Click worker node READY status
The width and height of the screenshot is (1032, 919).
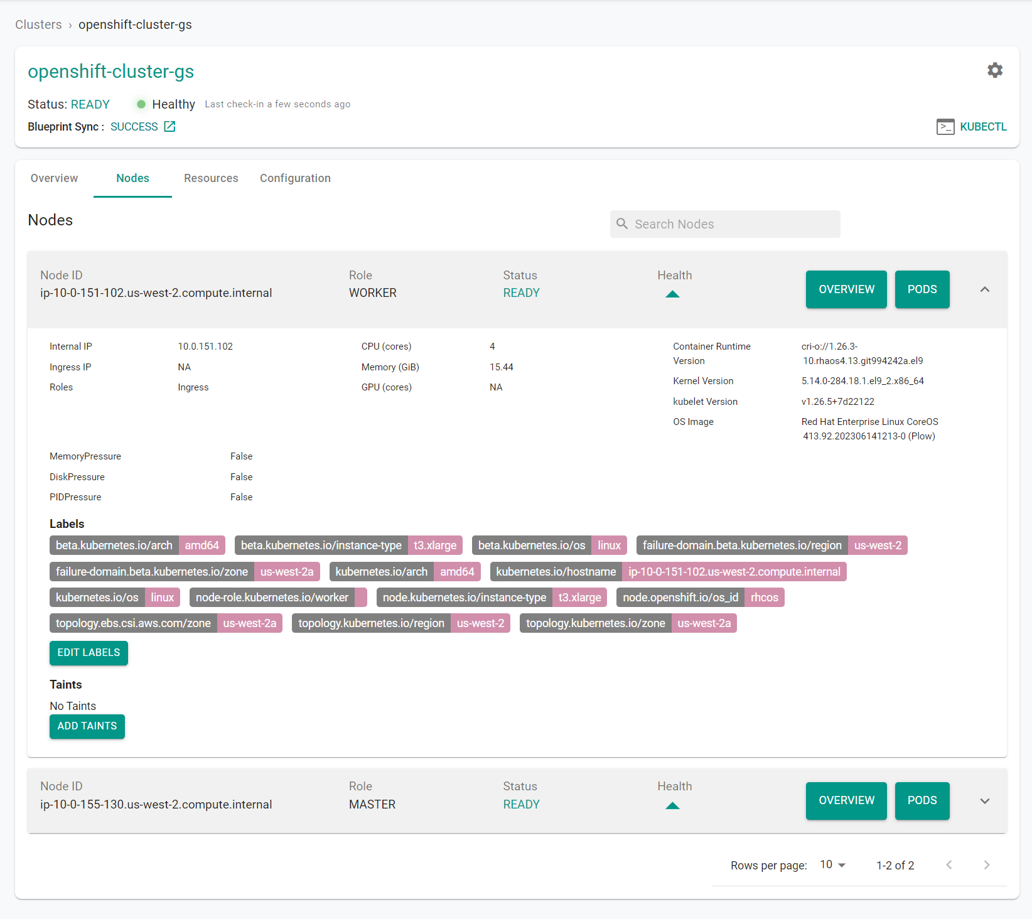[x=521, y=293]
